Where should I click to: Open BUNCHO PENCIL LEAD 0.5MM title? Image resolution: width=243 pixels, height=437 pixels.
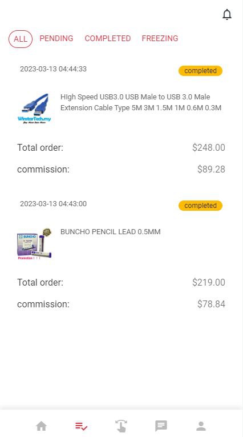111,232
